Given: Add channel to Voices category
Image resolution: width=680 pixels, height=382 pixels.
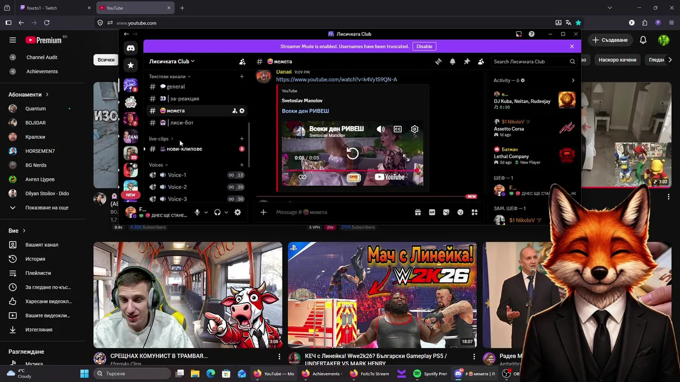Looking at the screenshot, I should click(x=242, y=165).
